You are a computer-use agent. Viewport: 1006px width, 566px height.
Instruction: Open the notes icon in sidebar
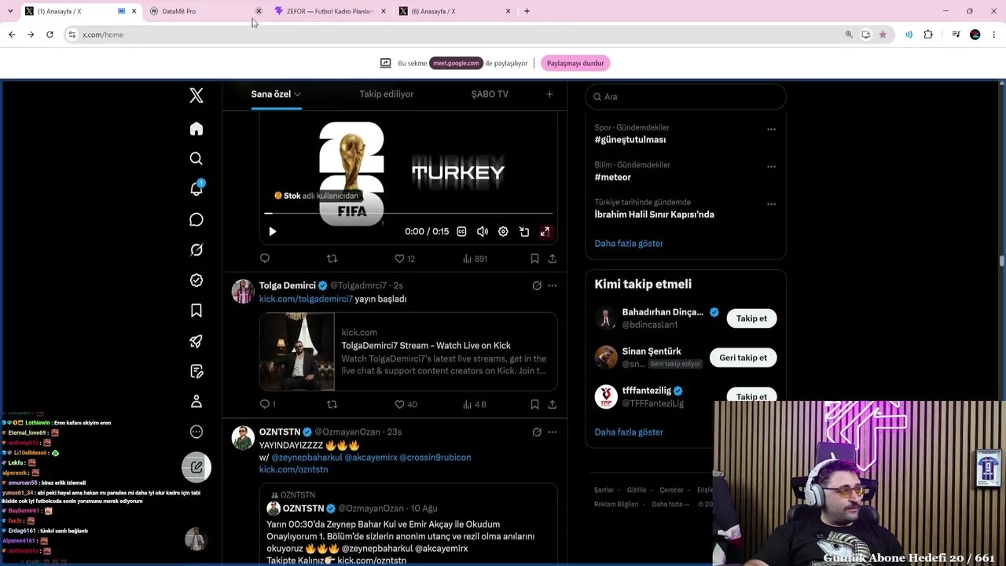tap(196, 371)
